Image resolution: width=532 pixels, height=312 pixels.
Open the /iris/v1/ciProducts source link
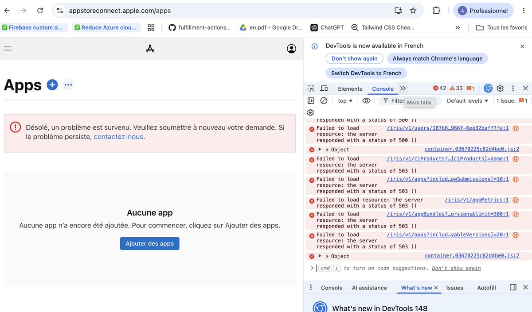tap(448, 158)
